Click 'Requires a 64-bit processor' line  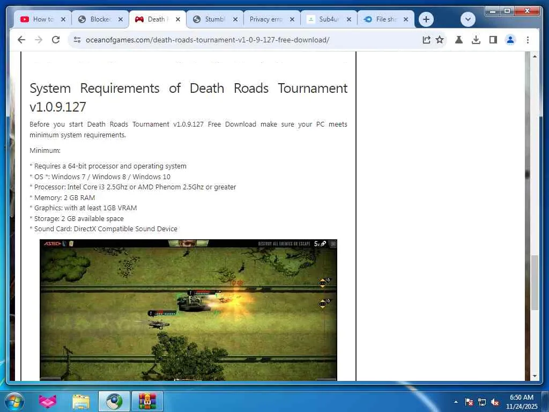(108, 166)
